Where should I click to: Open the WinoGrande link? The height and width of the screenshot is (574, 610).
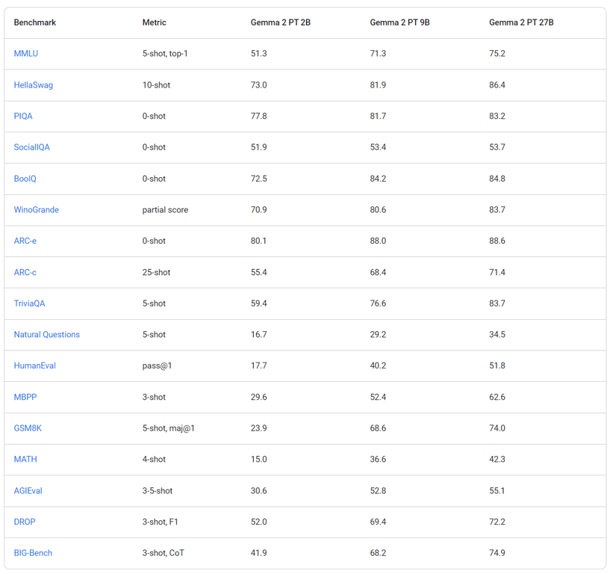coord(37,210)
